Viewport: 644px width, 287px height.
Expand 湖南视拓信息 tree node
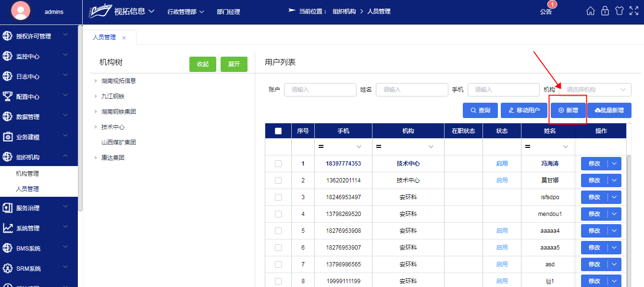coord(96,81)
